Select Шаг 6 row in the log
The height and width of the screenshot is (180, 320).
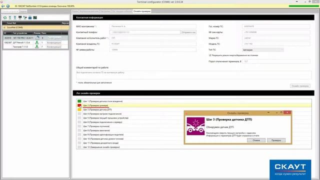[194, 122]
